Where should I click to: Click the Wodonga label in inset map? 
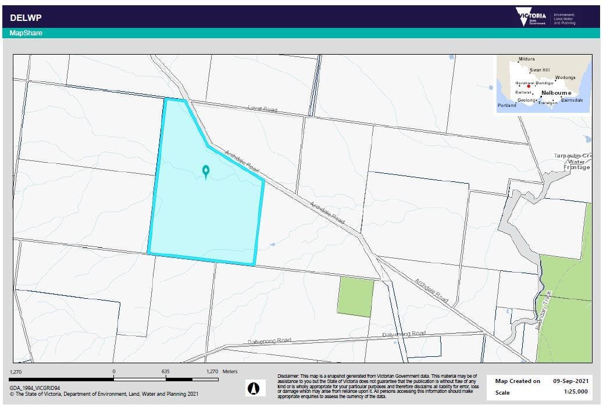(x=565, y=77)
